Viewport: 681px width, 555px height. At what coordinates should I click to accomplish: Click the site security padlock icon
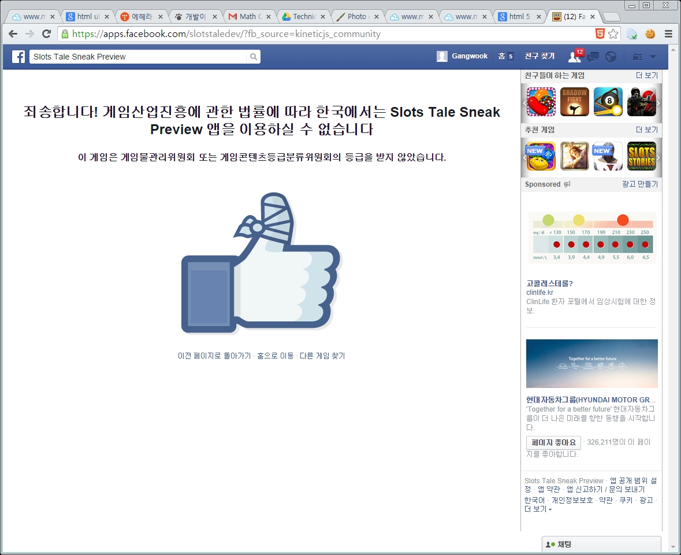(65, 34)
